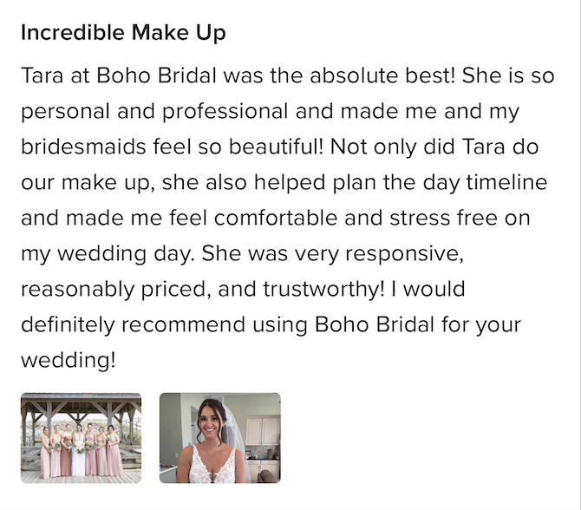Click the gazebo roof in the group photo
This screenshot has height=510, width=581.
point(81,401)
